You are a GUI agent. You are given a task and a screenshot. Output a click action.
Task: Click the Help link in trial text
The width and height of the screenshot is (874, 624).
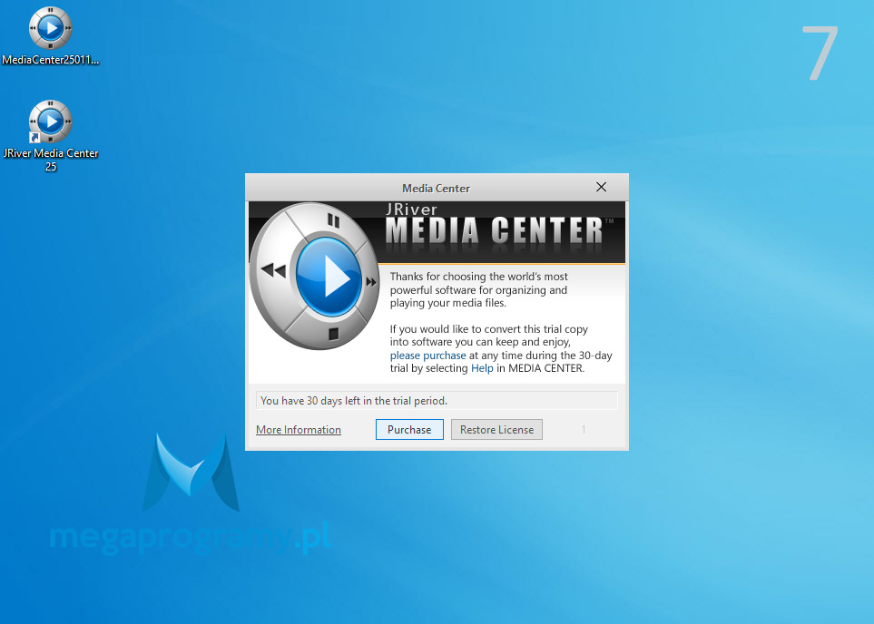point(482,368)
